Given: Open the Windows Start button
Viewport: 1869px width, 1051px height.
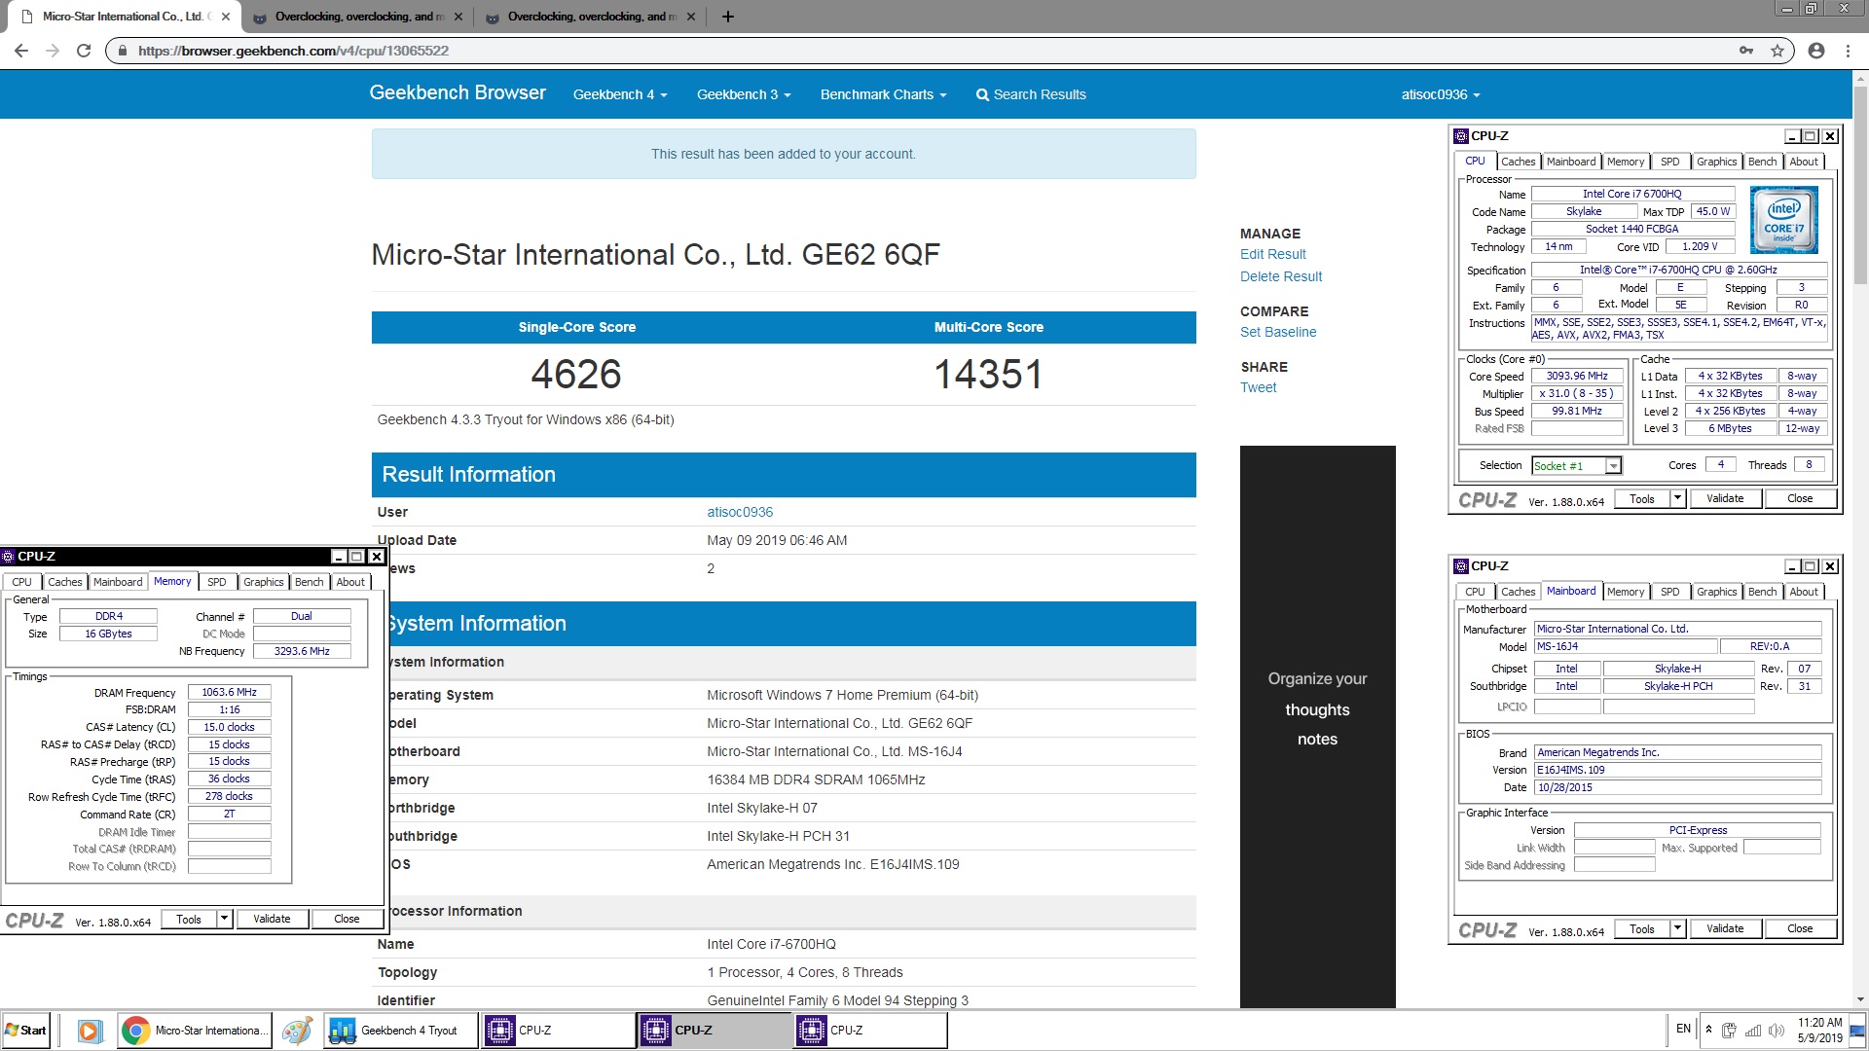Looking at the screenshot, I should point(26,1031).
